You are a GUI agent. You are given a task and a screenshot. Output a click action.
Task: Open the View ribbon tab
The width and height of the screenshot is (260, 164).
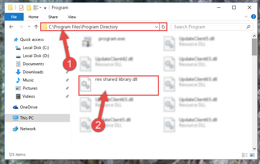[72, 17]
